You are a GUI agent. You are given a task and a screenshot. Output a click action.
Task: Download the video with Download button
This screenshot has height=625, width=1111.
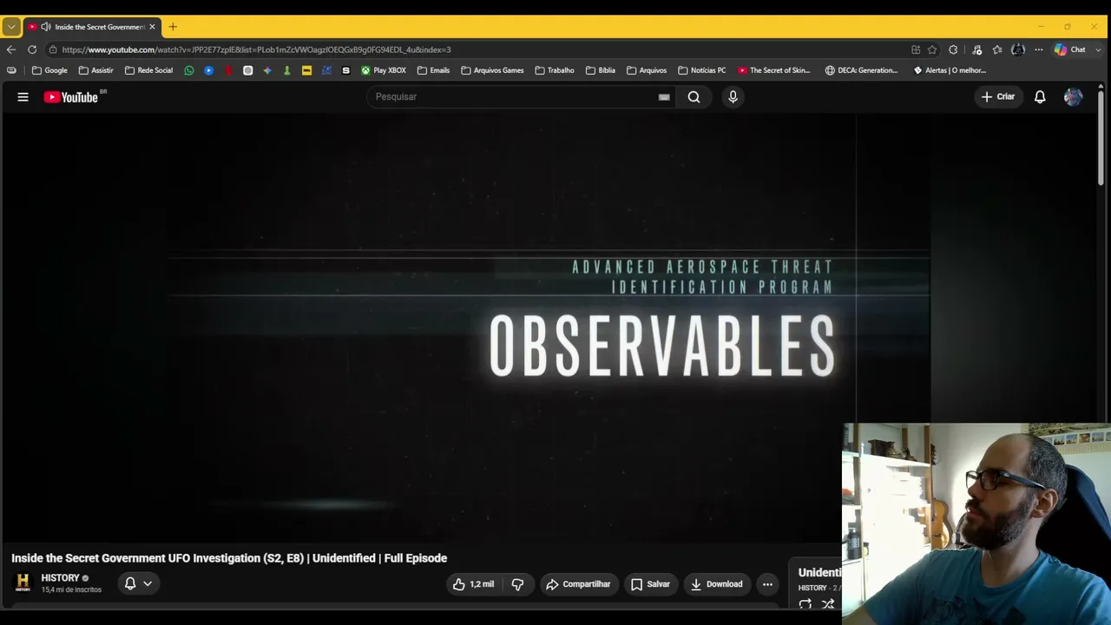(716, 584)
